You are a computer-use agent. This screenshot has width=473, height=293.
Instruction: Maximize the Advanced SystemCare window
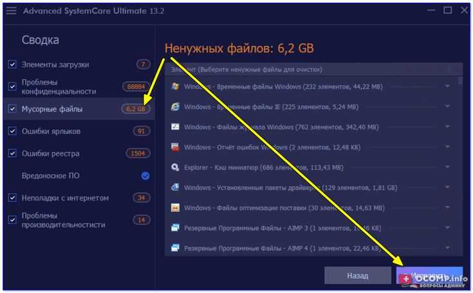pos(448,10)
